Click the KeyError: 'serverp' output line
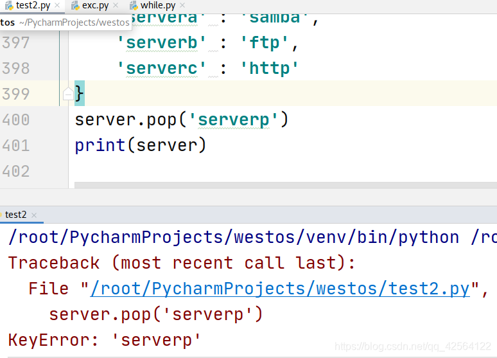This screenshot has width=497, height=358. (105, 340)
